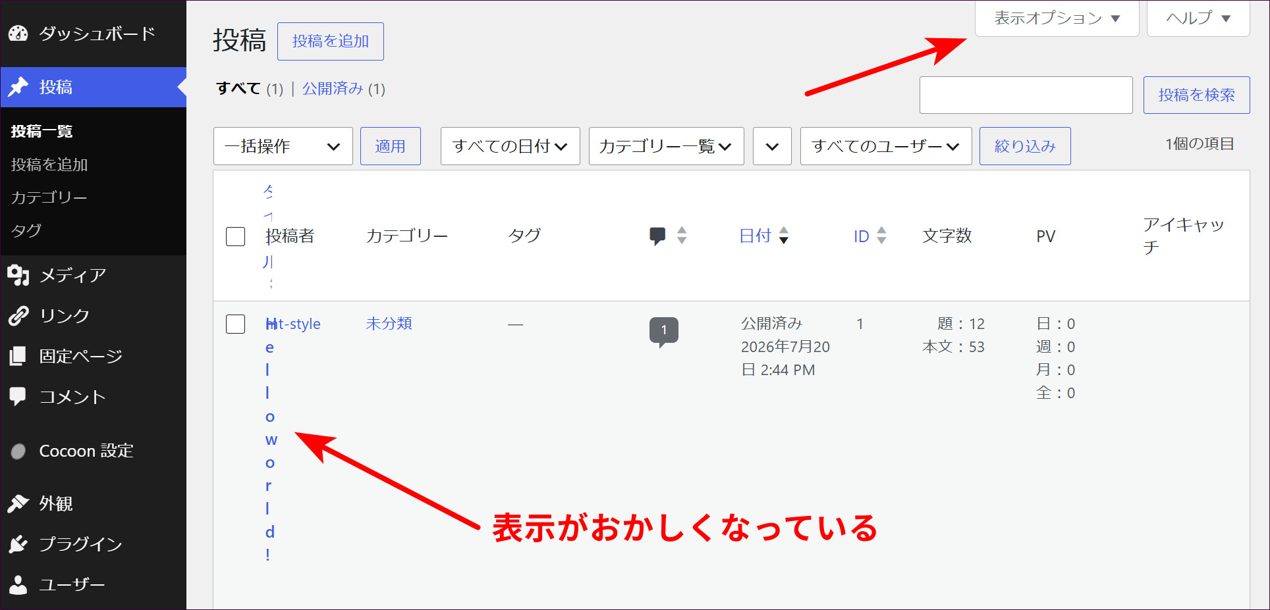Click the Cocoon 設定 circle icon
1270x610 pixels.
[x=18, y=451]
